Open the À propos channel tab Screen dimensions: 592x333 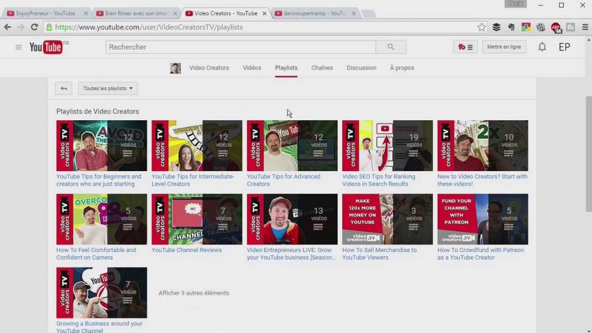tap(402, 68)
